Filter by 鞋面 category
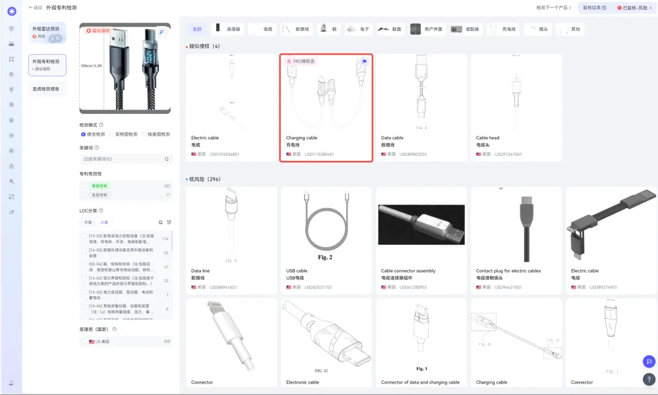Screen dimensions: 658x395 coord(391,29)
